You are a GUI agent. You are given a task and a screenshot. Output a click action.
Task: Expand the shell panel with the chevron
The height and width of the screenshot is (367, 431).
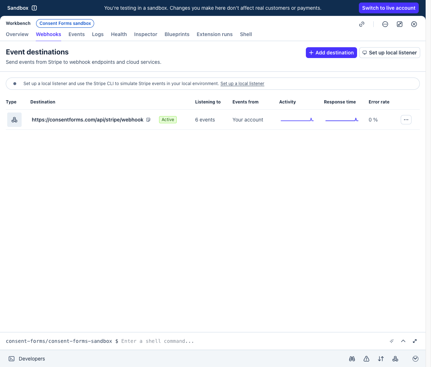[403, 341]
